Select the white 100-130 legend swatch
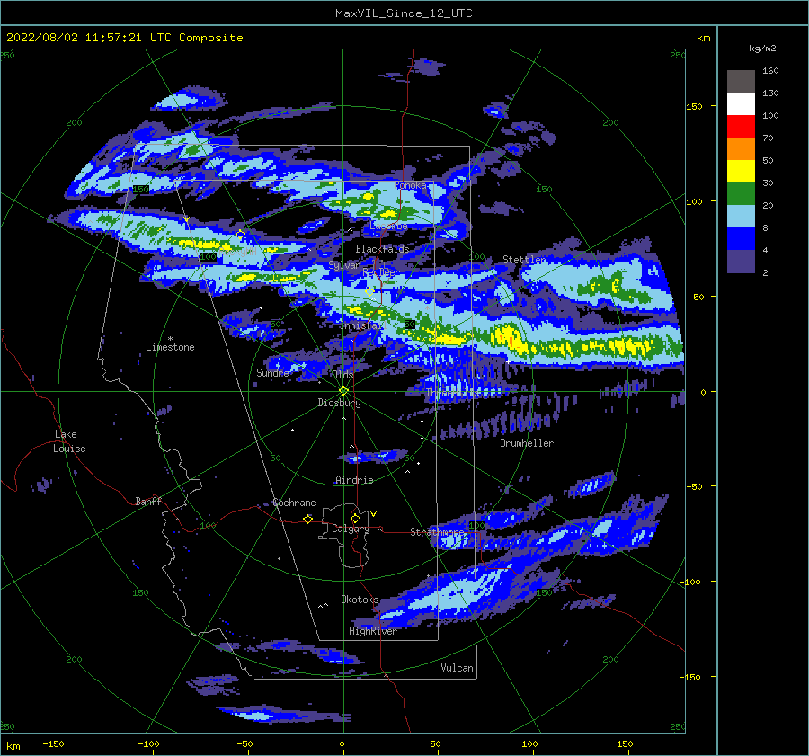 coord(741,103)
